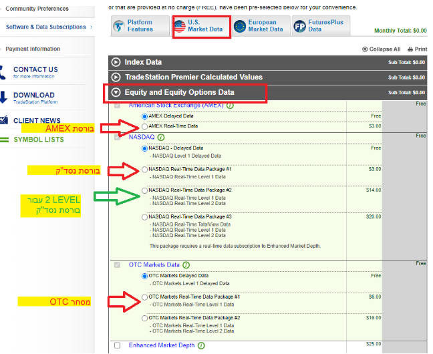The height and width of the screenshot is (354, 433).
Task: Open info icon beside American Stock Exchange
Action: (x=230, y=106)
